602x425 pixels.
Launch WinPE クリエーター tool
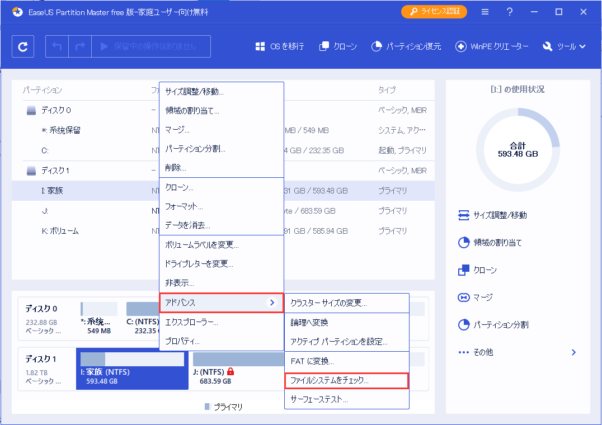point(461,46)
